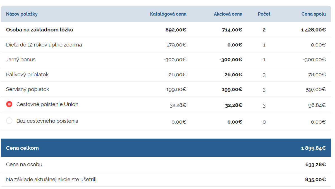Click the 714,00€ discounted price for Osoba
Image resolution: width=335 pixels, height=189 pixels.
232,30
